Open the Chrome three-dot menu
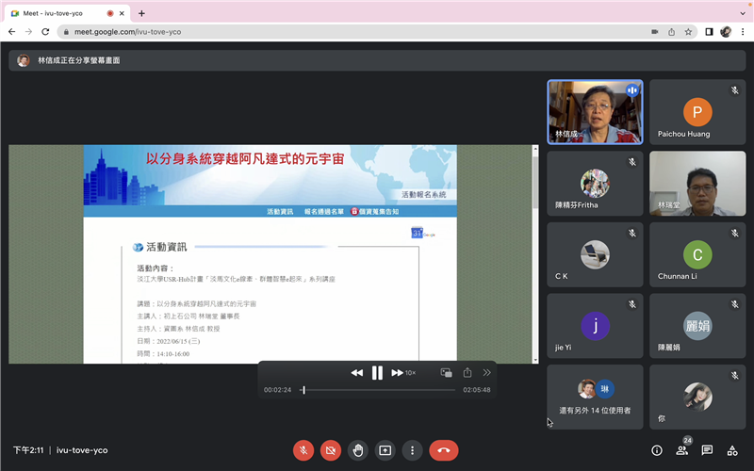This screenshot has width=754, height=471. pos(743,31)
